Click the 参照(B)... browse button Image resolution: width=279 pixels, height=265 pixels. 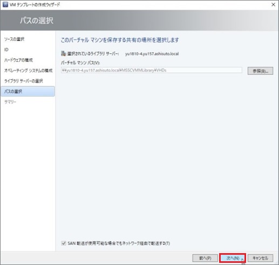click(260, 71)
